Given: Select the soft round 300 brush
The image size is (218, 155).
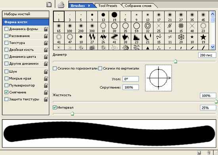Looking at the screenshot, I should pos(92,27).
